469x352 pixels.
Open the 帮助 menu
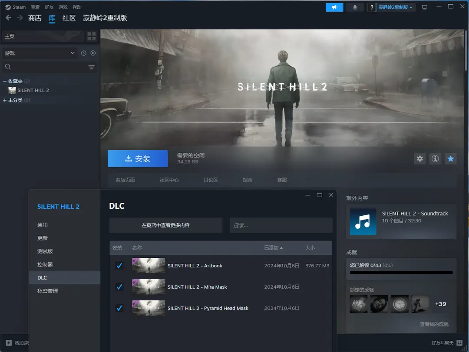coord(77,7)
